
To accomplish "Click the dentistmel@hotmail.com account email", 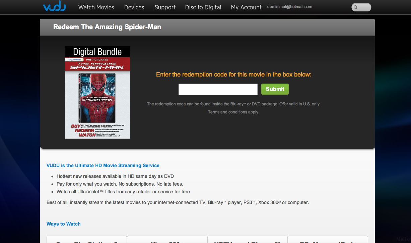I will pos(290,7).
